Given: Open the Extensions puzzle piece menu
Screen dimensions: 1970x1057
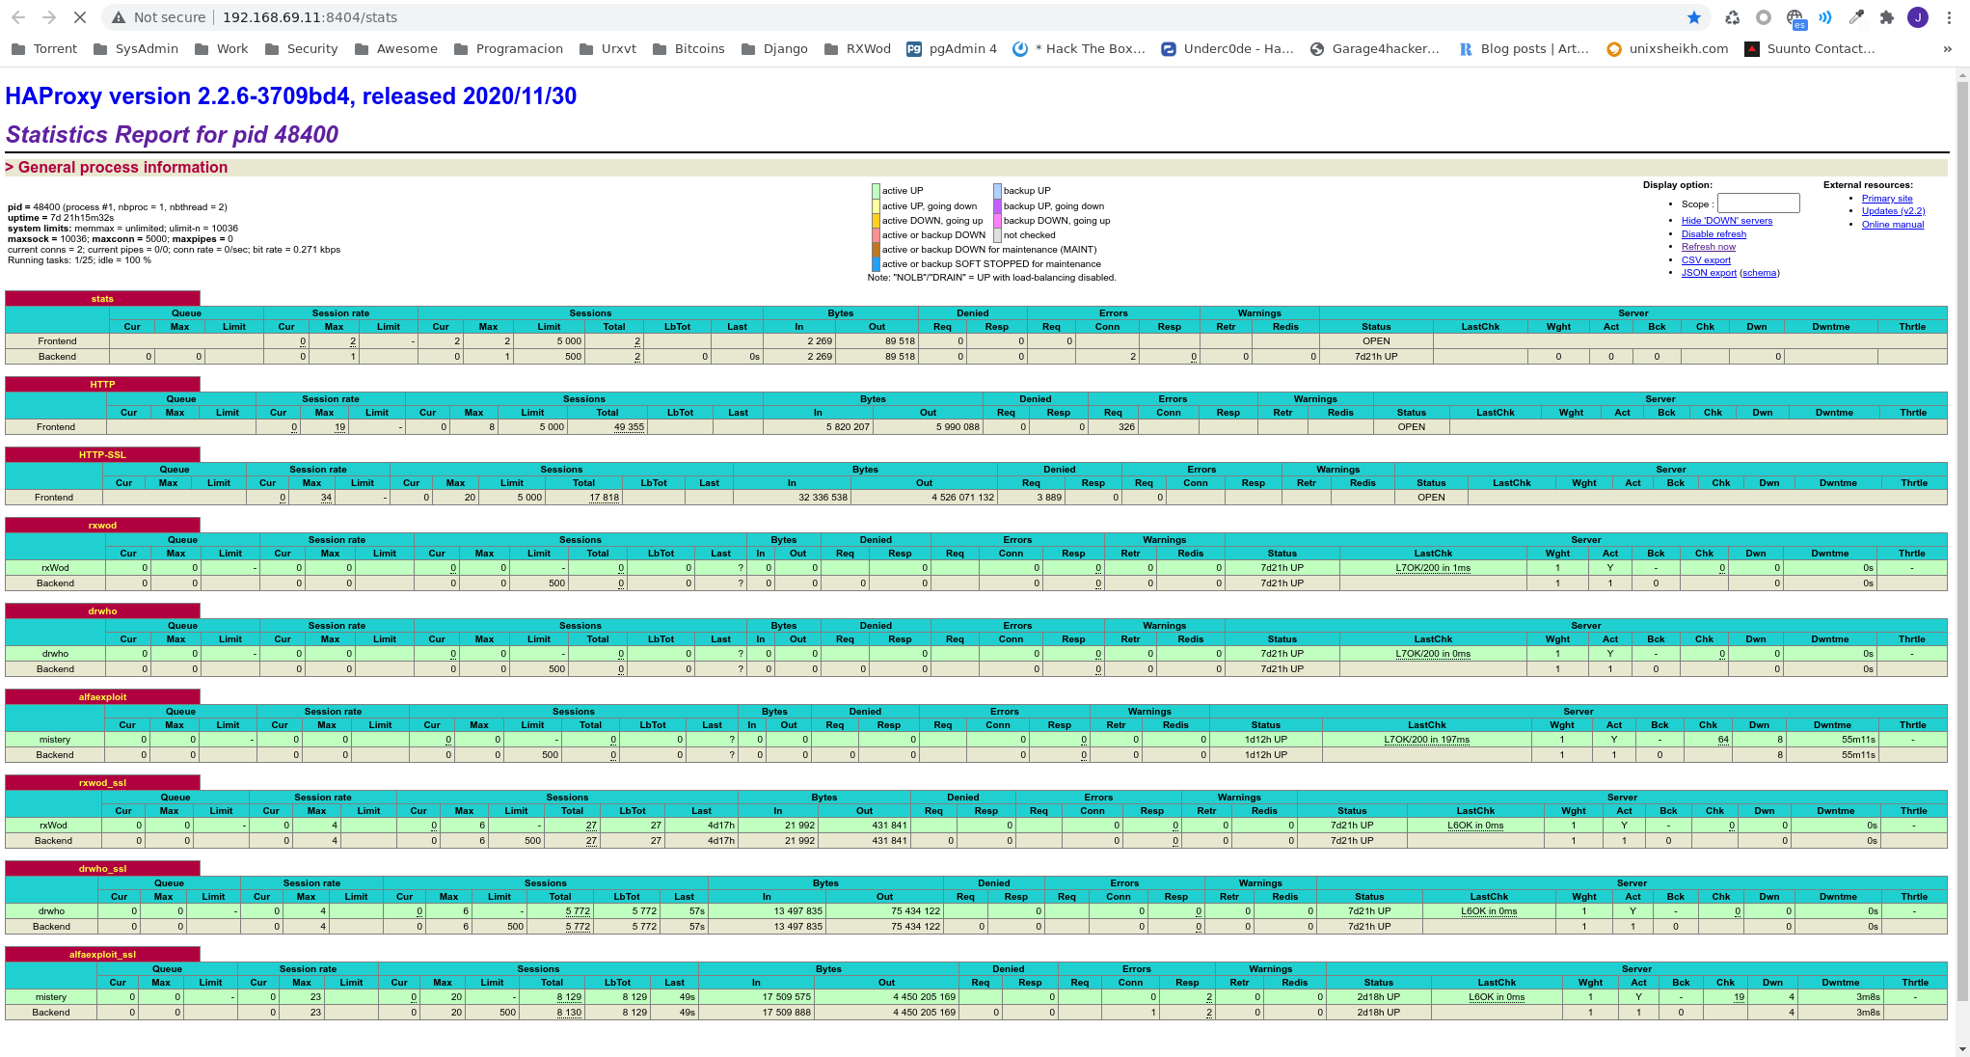Looking at the screenshot, I should tap(1887, 17).
